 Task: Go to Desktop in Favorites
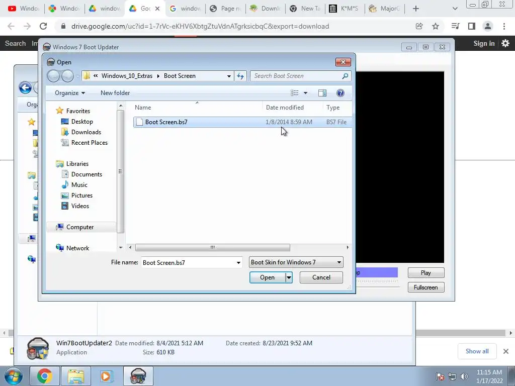(x=82, y=122)
